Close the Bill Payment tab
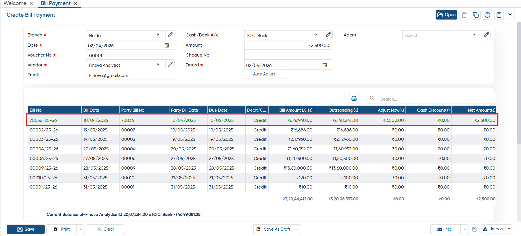Screen dimensions: 521x236 pos(75,3)
